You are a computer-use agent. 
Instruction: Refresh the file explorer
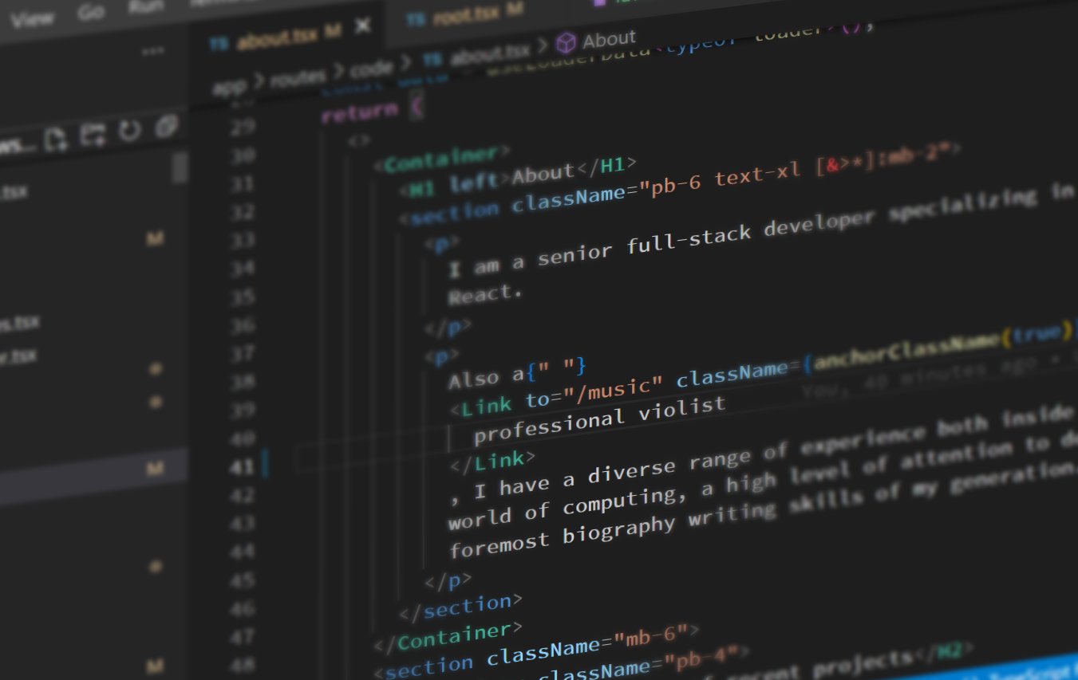tap(129, 131)
